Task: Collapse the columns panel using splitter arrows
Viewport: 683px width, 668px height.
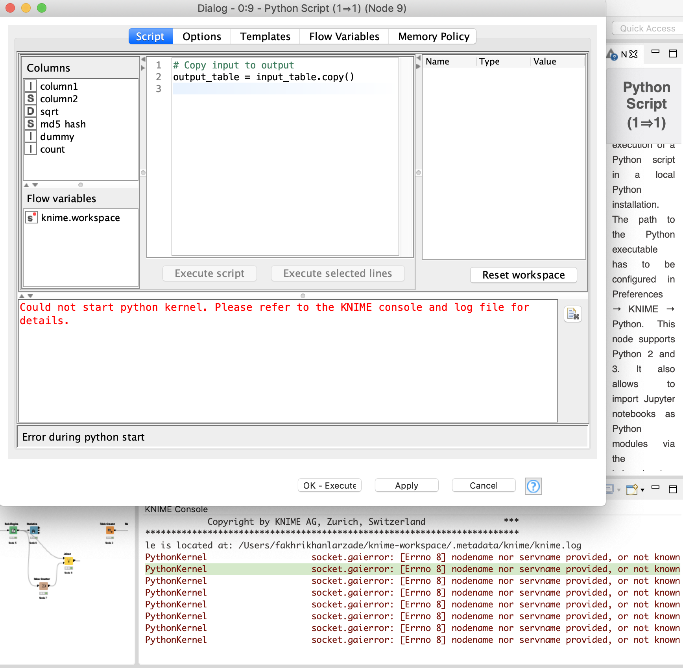Action: [143, 59]
